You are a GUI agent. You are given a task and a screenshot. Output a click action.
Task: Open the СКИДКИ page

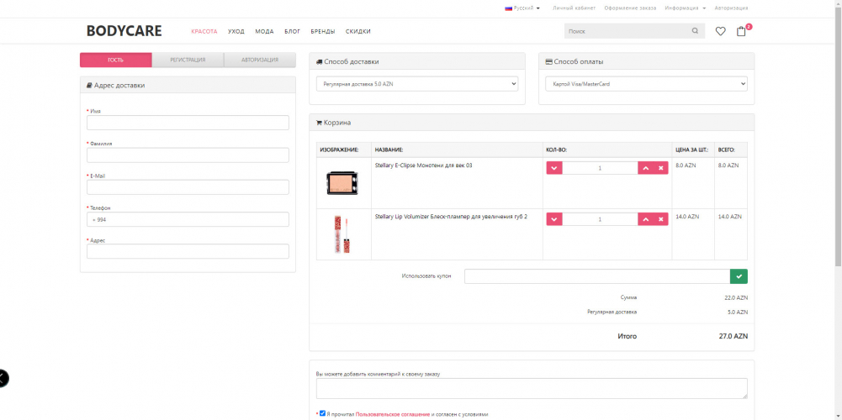tap(358, 32)
